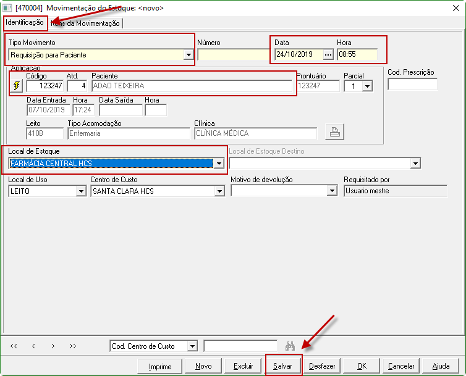466x376 pixels.
Task: Click the Paciente field ADAO TEIXEIRA
Action: click(x=192, y=86)
